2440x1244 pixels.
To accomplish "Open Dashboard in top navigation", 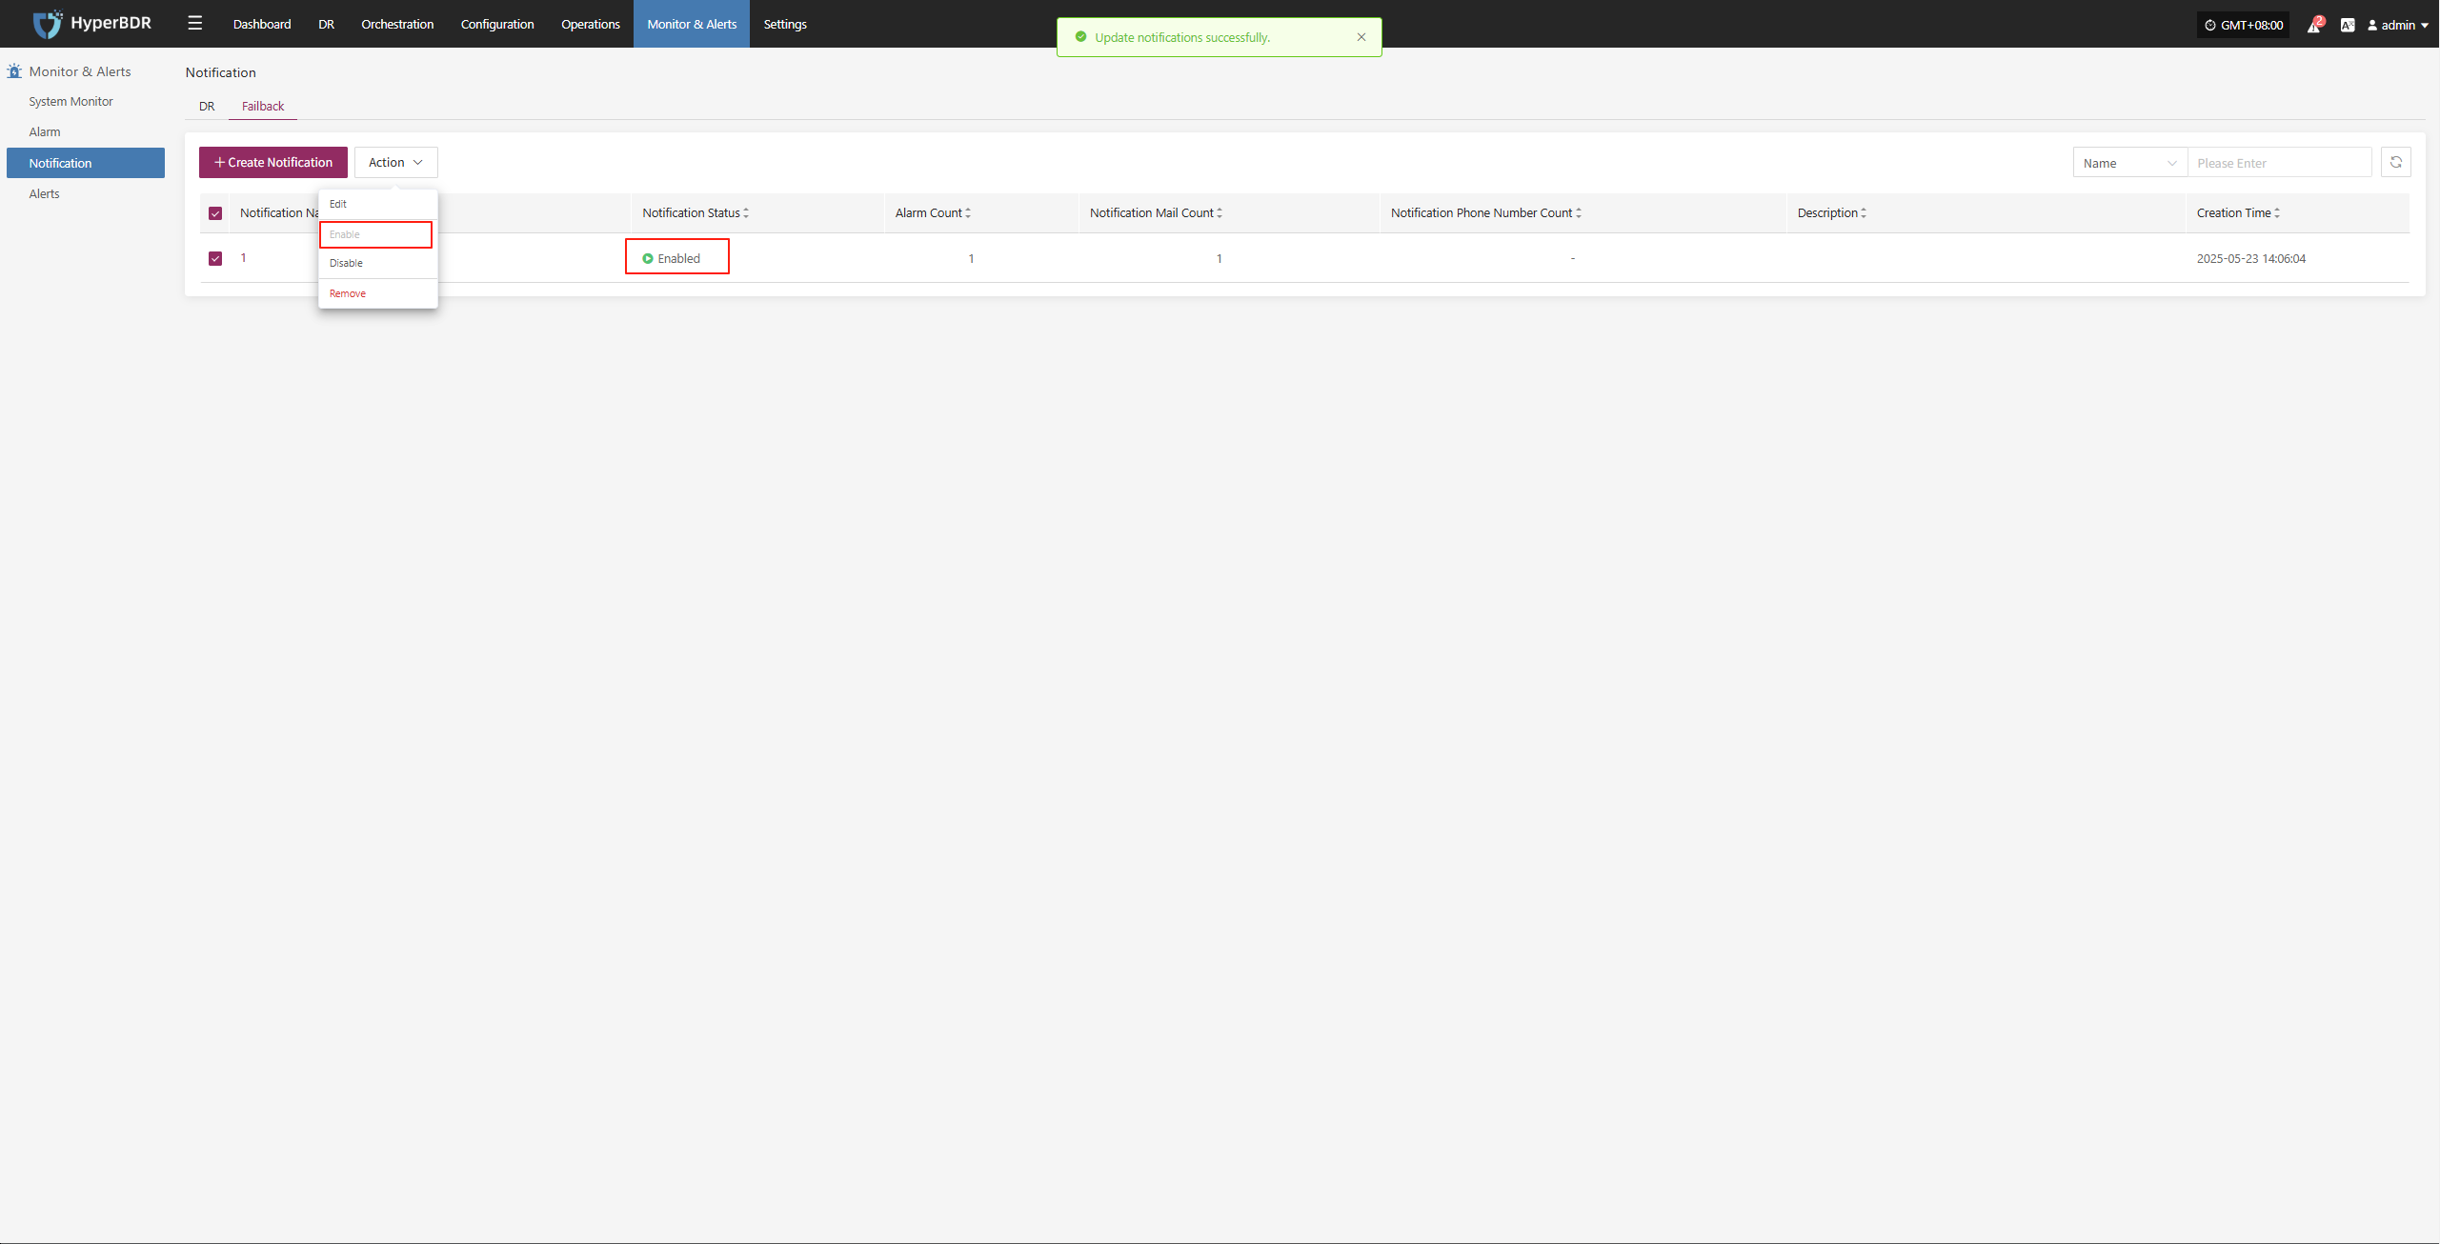I will [x=262, y=24].
